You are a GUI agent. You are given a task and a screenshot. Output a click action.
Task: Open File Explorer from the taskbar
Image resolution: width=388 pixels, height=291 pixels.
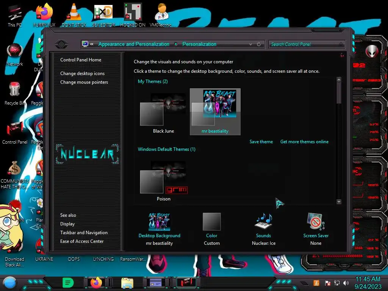[x=127, y=283]
